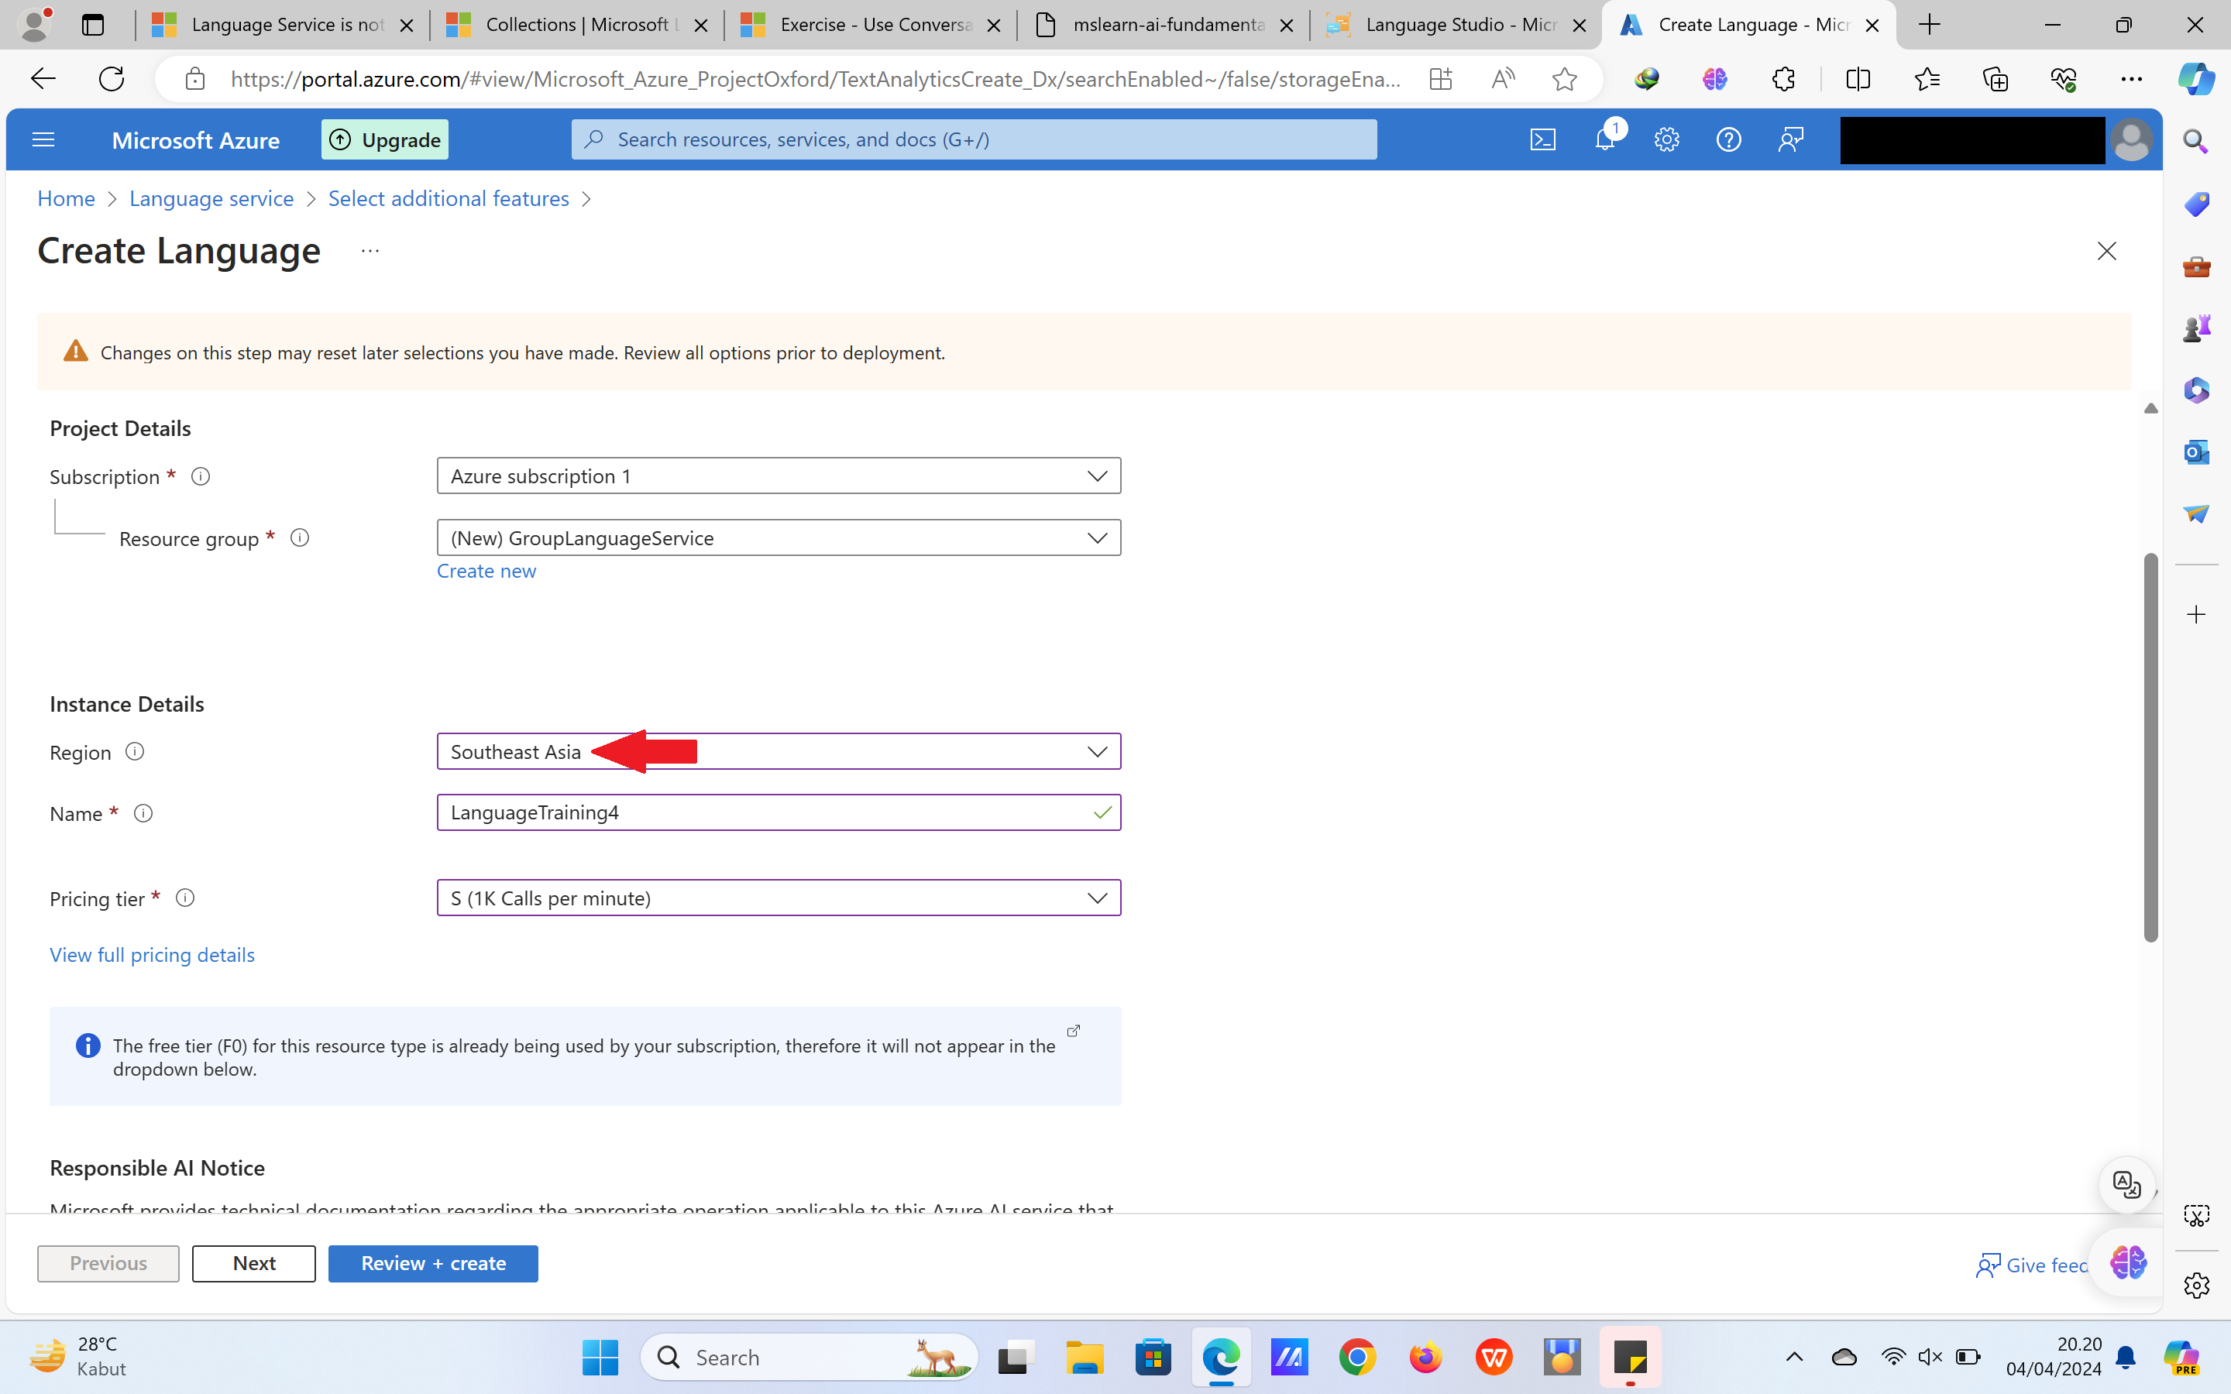The image size is (2231, 1394).
Task: Show info tooltip for Pricing tier
Action: [x=185, y=898]
